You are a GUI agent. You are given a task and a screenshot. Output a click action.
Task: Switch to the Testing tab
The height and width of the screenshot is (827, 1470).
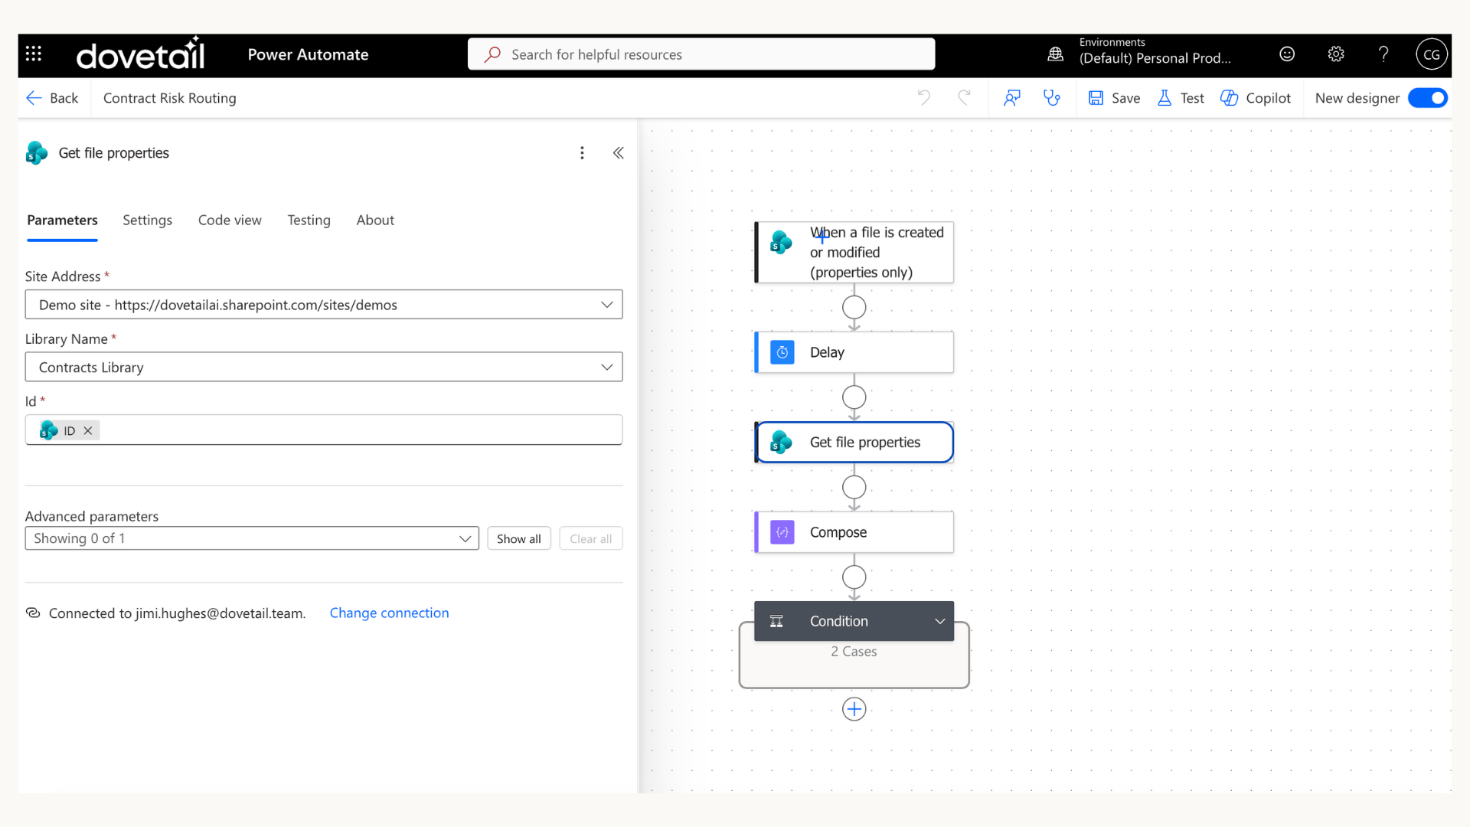[x=309, y=221]
